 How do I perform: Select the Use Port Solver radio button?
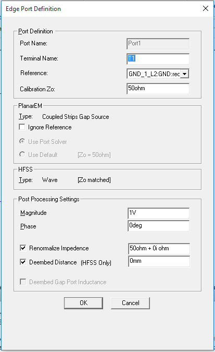pyautogui.click(x=22, y=141)
